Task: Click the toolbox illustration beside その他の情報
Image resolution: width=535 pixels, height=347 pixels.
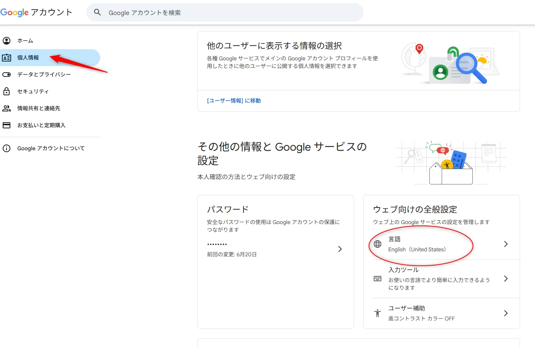Action: point(451,163)
